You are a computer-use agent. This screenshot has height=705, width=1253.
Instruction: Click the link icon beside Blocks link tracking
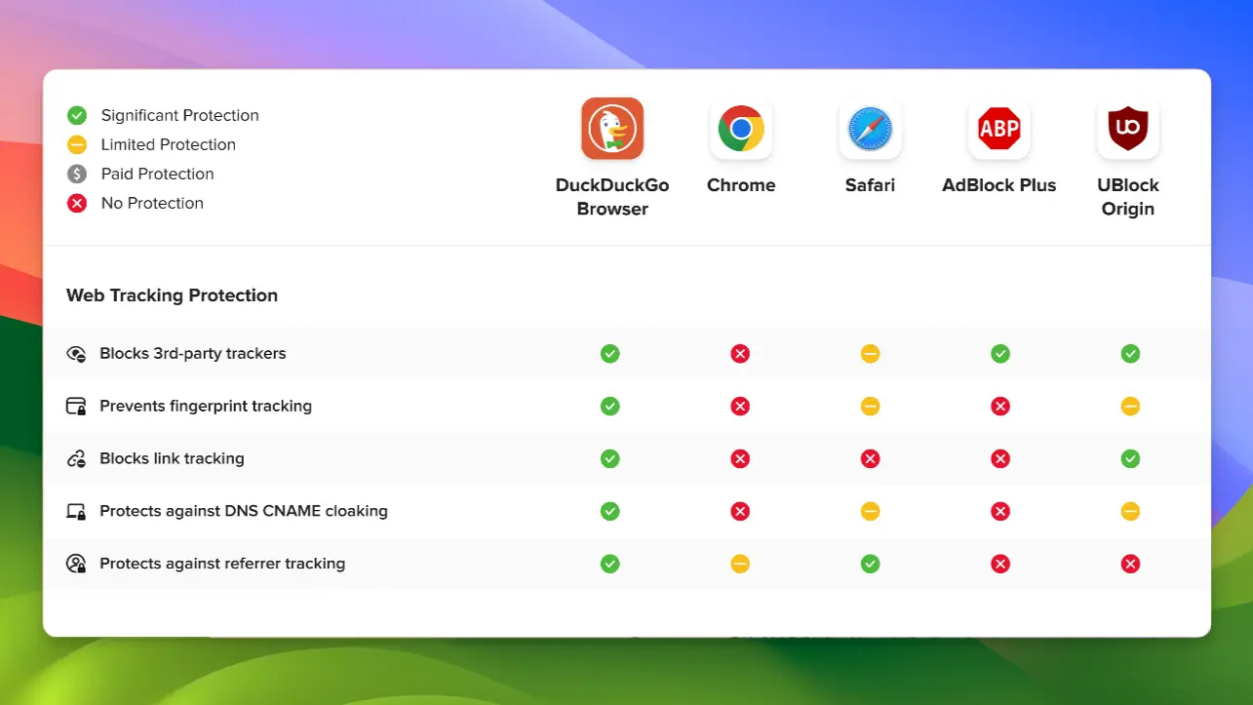pos(76,458)
